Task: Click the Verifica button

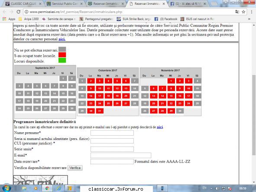Action: (75, 168)
